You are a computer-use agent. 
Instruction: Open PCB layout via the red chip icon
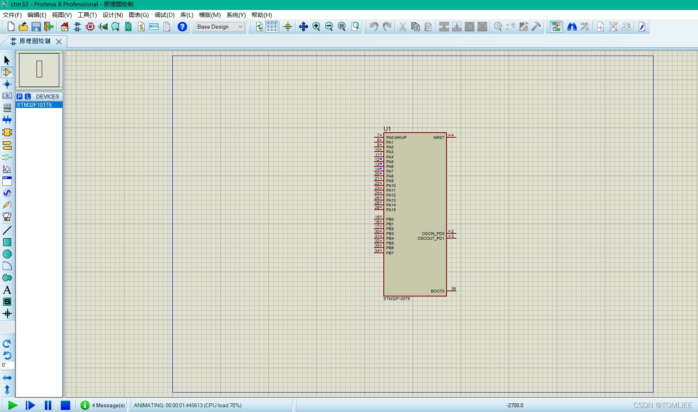(x=90, y=27)
